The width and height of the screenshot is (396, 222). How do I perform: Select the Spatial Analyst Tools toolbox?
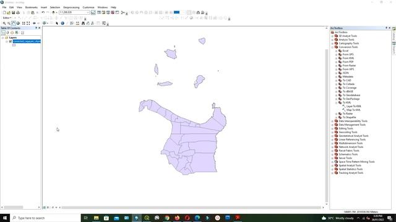point(350,166)
